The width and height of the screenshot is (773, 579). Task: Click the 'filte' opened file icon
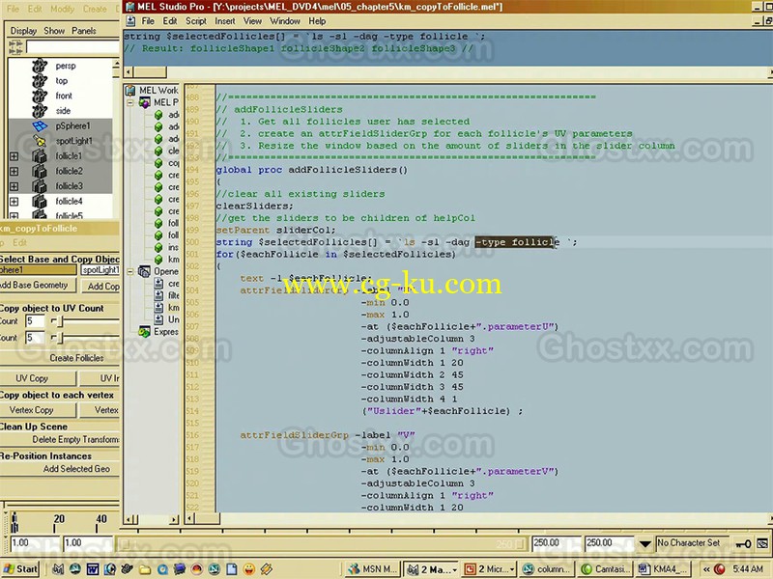[x=158, y=295]
